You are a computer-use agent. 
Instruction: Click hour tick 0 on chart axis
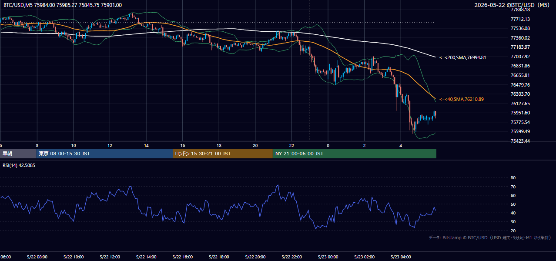(328, 145)
